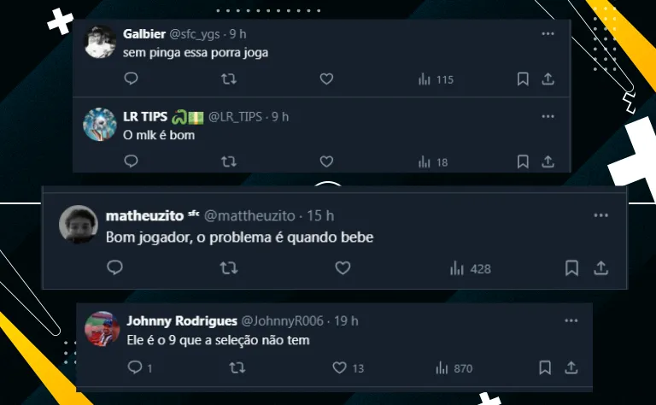Open more options menu on matheuzito's tweet
Image resolution: width=656 pixels, height=405 pixels.
pos(600,215)
